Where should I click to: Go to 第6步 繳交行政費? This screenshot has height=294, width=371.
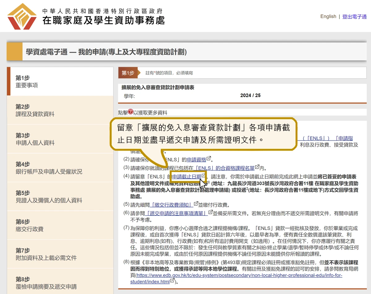click(60, 225)
